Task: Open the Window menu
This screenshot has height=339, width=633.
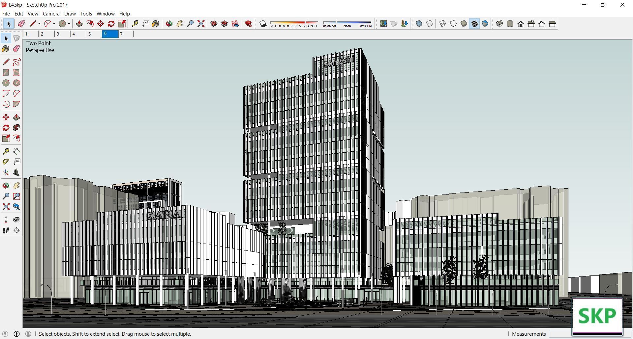Action: (105, 13)
